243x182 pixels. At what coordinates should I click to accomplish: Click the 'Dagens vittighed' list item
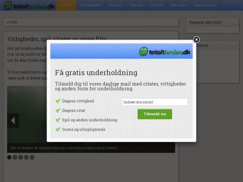[78, 101]
